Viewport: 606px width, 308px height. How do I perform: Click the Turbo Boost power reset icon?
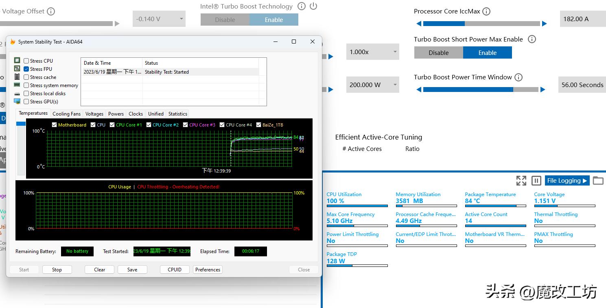[313, 6]
